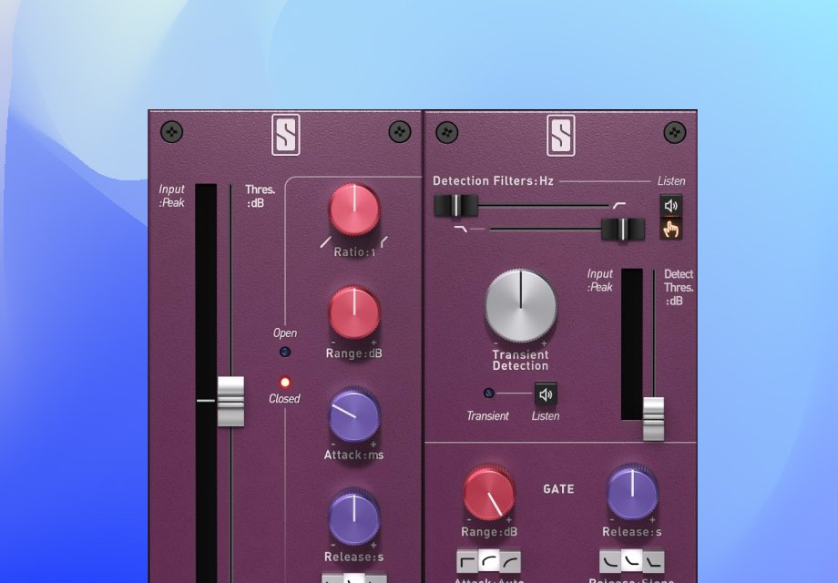Click the Slate logo on the left module
Viewport: 838px width, 583px height.
pyautogui.click(x=286, y=135)
